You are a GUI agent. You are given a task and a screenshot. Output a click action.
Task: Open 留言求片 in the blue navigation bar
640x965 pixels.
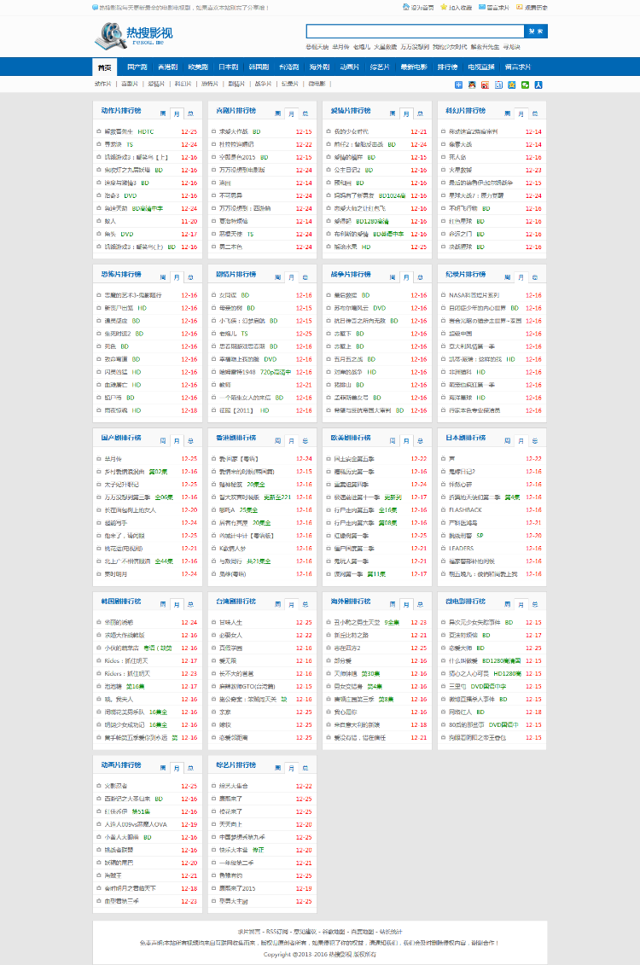tap(518, 67)
